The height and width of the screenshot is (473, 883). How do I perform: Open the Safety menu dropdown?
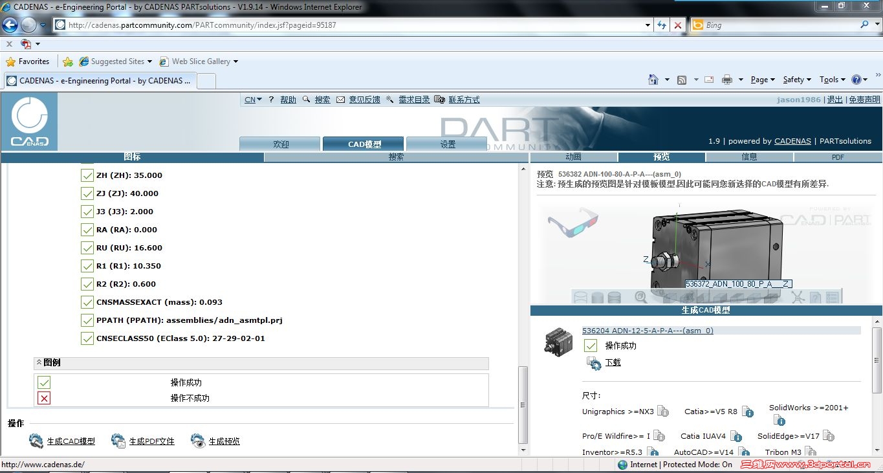[797, 80]
